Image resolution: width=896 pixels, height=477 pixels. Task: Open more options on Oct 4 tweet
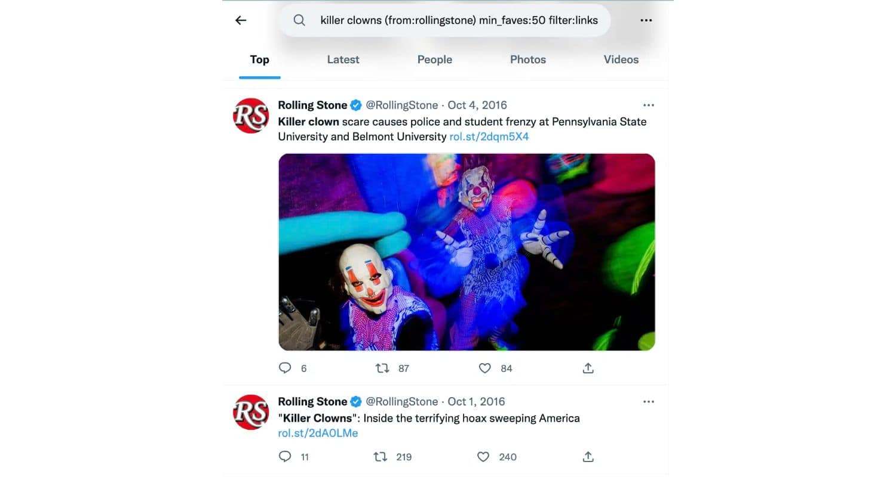[x=649, y=105]
